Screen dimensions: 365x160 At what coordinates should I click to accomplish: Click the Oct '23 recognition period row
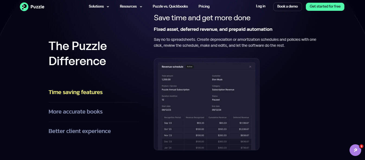(207, 129)
